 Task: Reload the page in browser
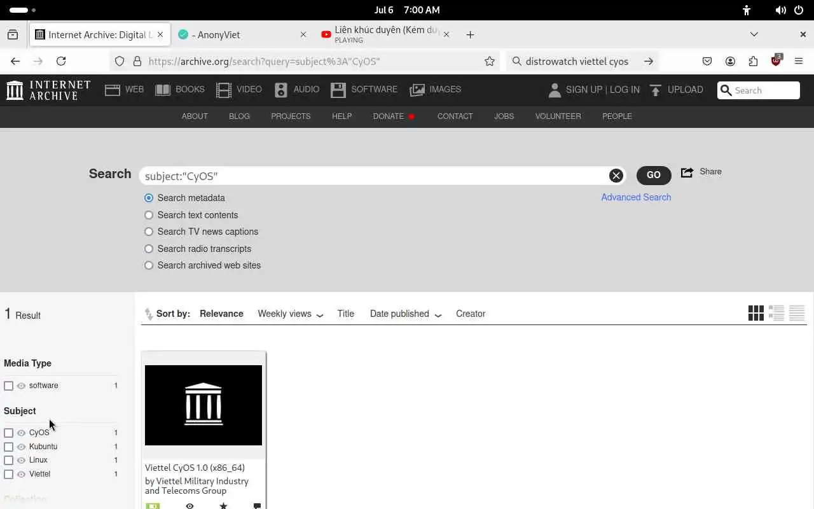61,61
